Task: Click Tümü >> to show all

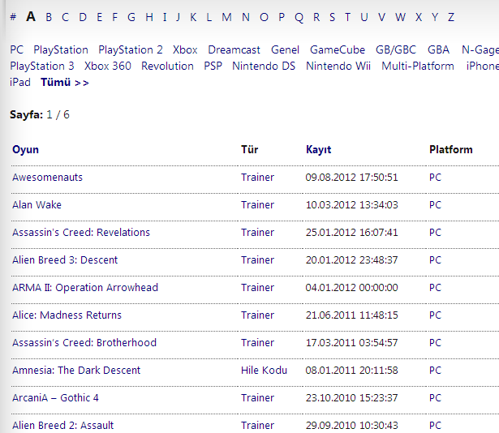Action: coord(65,83)
